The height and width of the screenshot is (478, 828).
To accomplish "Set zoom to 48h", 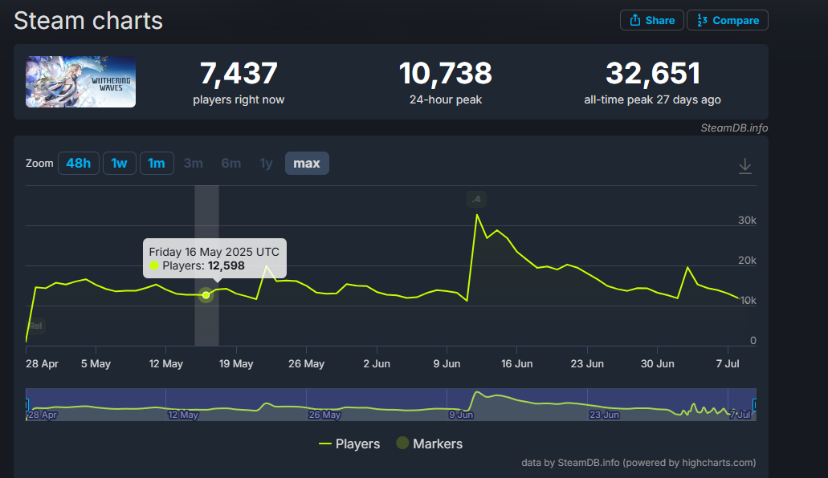I will click(78, 163).
